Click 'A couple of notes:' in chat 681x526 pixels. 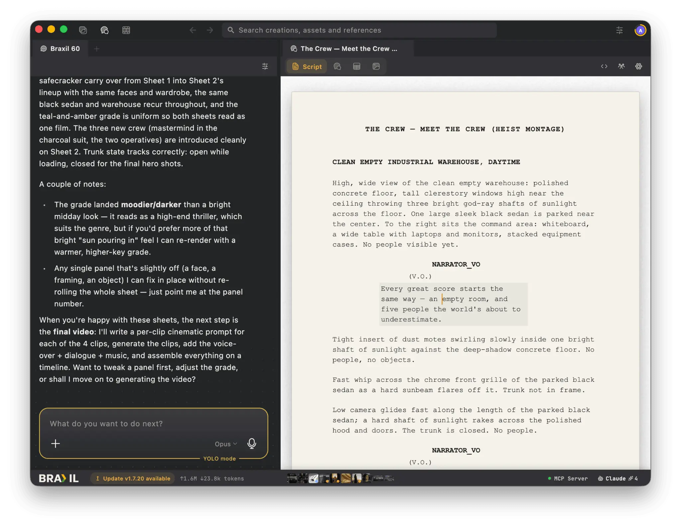[72, 184]
